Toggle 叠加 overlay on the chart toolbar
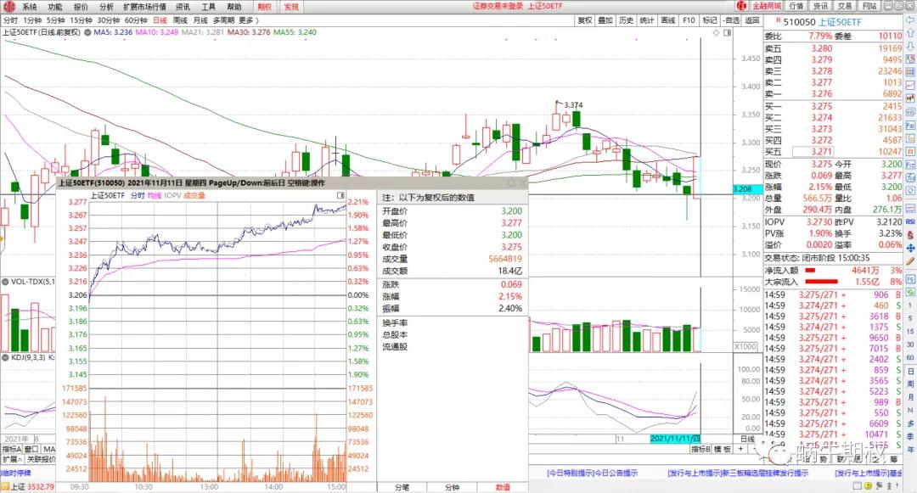The height and width of the screenshot is (493, 917). coord(605,20)
